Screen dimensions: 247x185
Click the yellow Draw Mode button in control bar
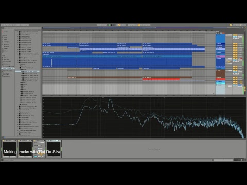(139, 25)
